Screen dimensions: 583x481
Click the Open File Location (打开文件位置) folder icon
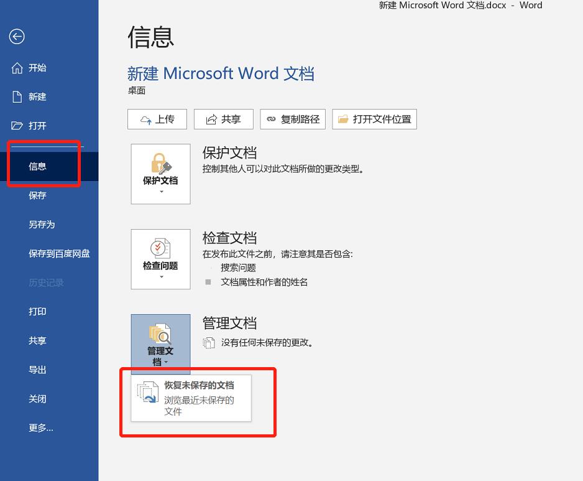(344, 119)
